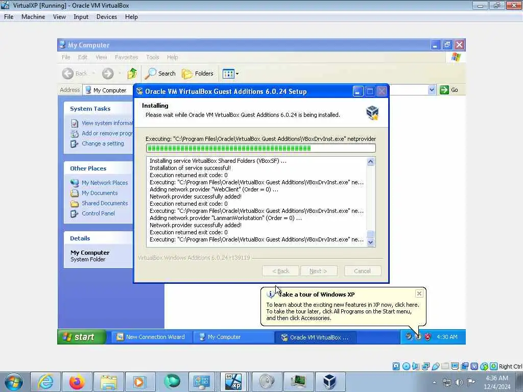Click host network tray icon

446,382
